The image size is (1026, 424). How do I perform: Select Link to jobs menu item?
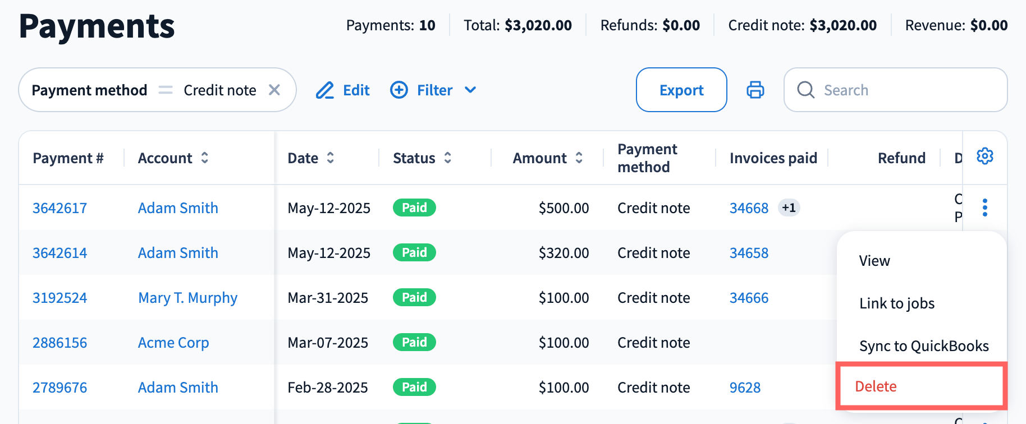click(x=897, y=303)
